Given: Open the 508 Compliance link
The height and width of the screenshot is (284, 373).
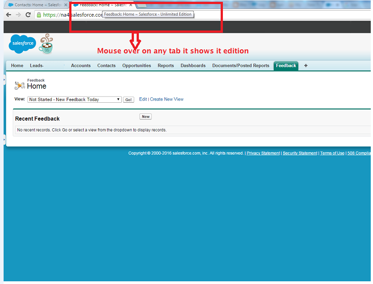Looking at the screenshot, I should 359,153.
